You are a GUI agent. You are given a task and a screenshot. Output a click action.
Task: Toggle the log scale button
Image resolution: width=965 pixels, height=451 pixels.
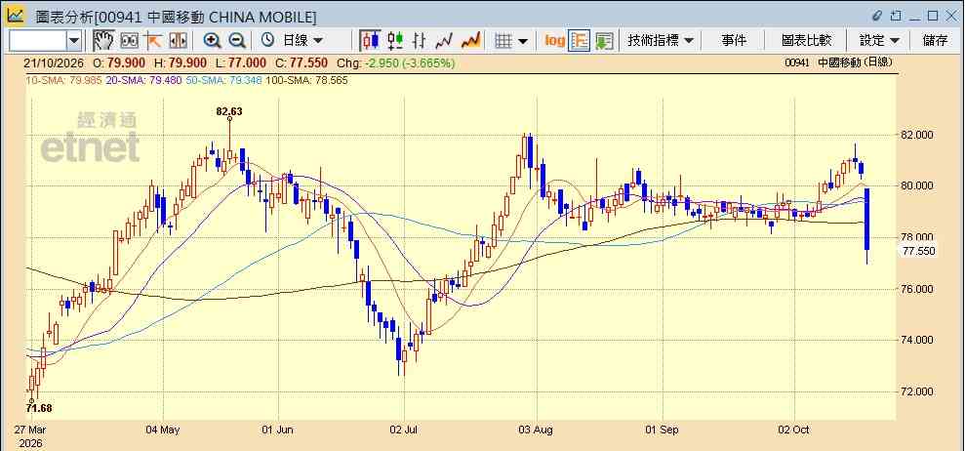click(x=554, y=41)
